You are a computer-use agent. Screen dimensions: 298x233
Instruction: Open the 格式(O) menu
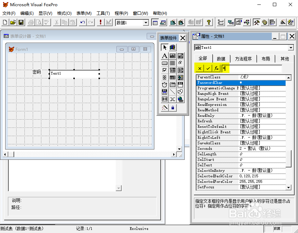[64, 13]
